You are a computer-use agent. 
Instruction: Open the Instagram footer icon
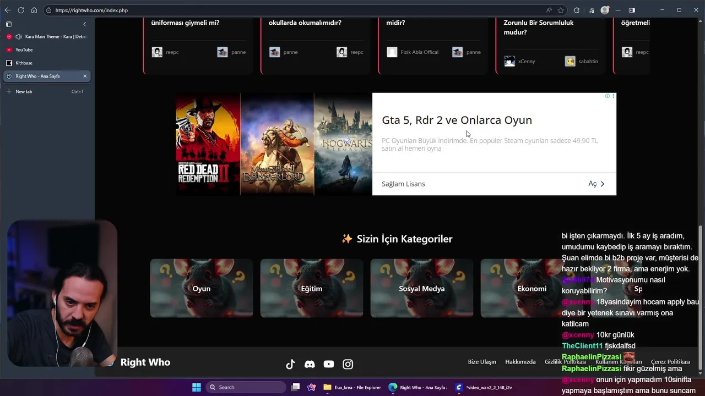348,364
